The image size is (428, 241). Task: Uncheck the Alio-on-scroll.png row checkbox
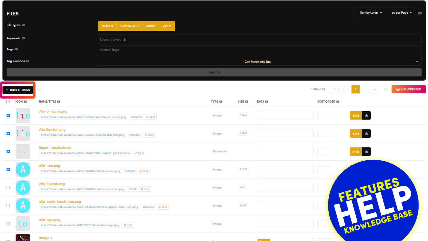click(x=8, y=115)
